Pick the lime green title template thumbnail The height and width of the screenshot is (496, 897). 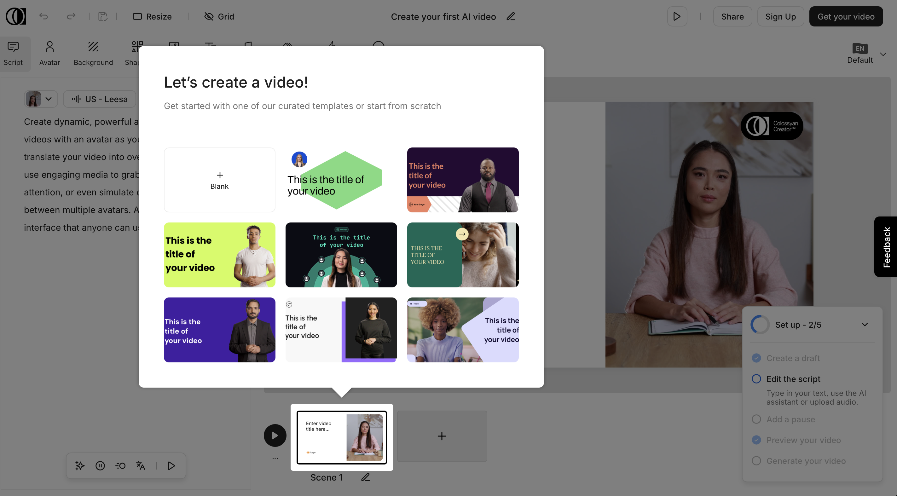point(219,255)
